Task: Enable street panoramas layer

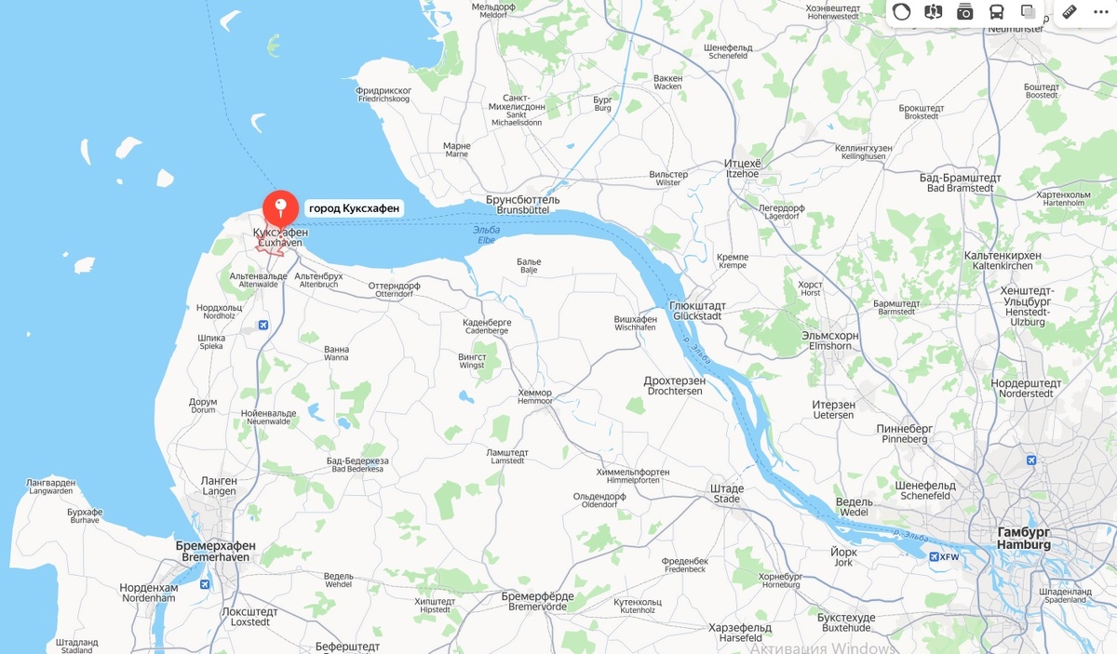Action: coord(933,12)
